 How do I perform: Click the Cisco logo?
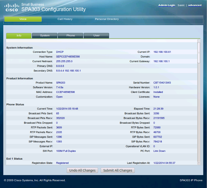(x=11, y=8)
